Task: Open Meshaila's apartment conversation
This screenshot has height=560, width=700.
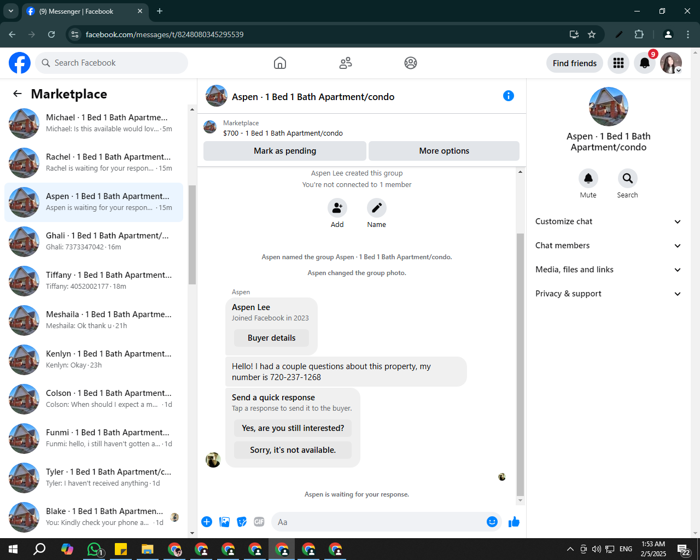Action: (x=94, y=320)
